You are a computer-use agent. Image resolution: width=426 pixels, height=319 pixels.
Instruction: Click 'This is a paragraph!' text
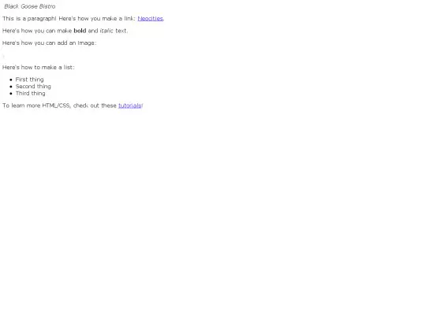pos(29,18)
